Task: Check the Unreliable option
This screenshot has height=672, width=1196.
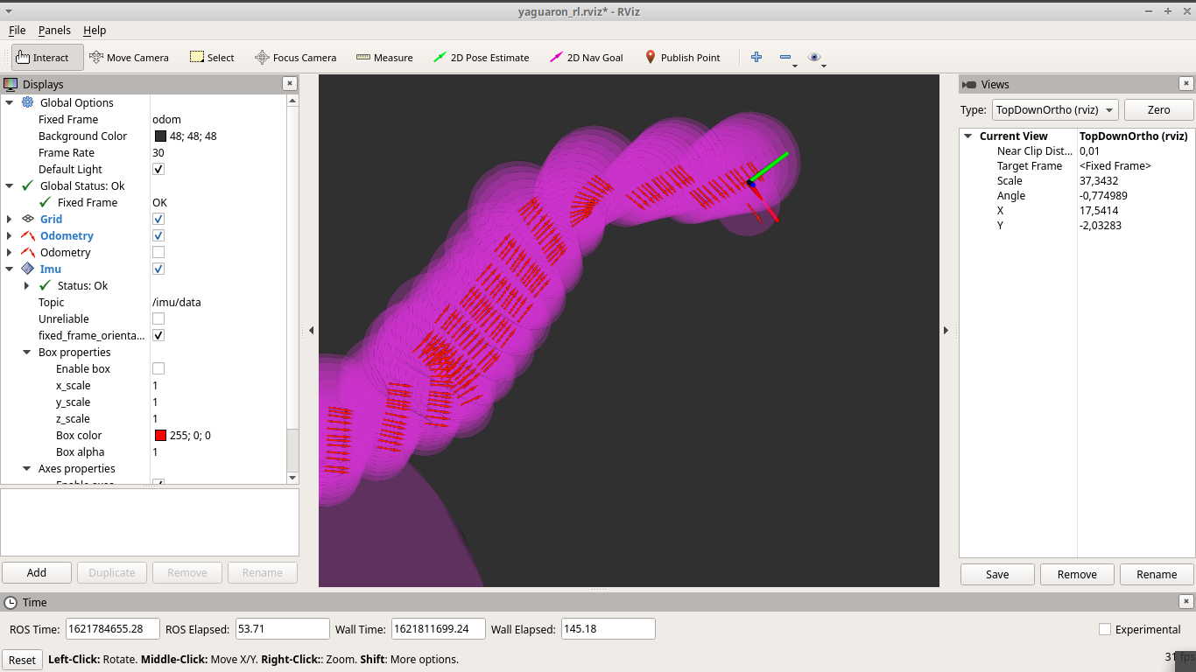Action: [x=158, y=318]
